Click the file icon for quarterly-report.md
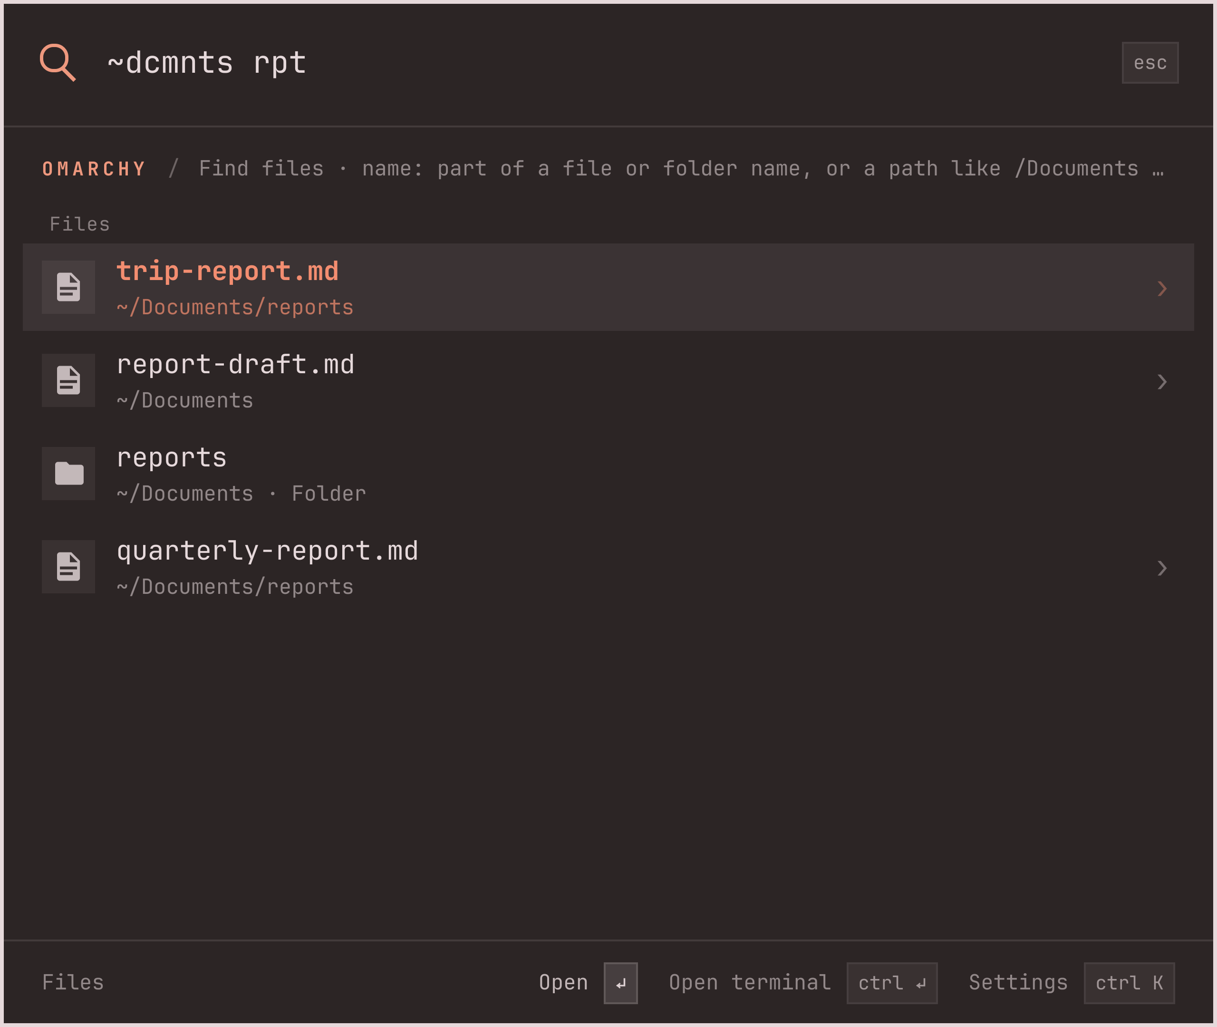Viewport: 1217px width, 1027px height. 68,566
